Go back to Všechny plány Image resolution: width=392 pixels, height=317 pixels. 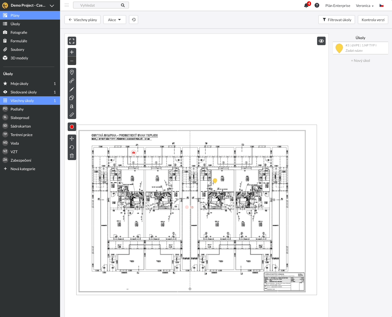[x=83, y=20]
